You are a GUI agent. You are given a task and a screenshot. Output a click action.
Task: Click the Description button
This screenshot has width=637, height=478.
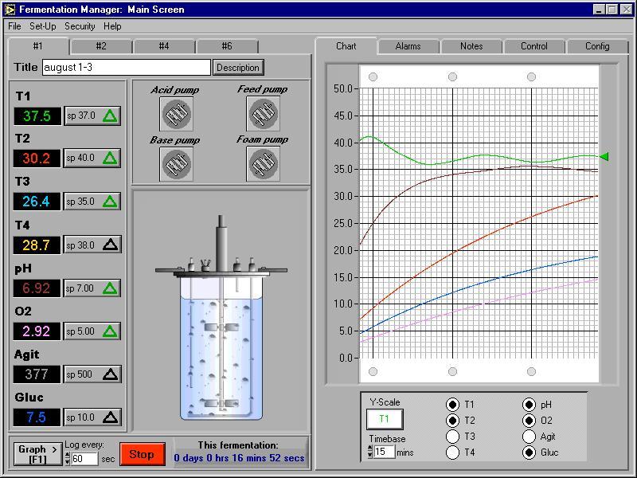pos(238,68)
